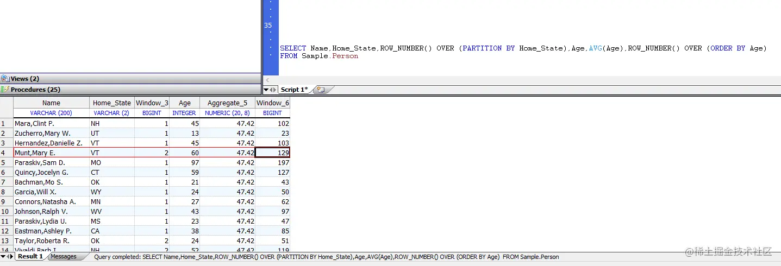The width and height of the screenshot is (781, 266).
Task: Select Window_6 cell with value 102
Action: [272, 123]
